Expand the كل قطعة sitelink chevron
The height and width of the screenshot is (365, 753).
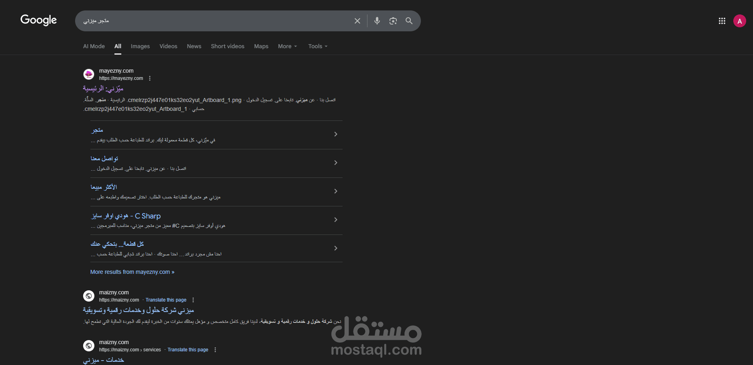[x=336, y=248]
